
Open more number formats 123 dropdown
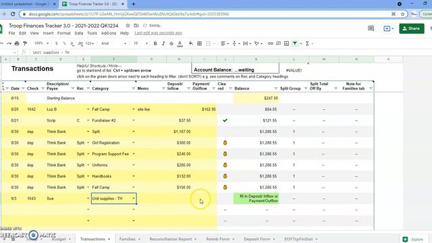pyautogui.click(x=90, y=43)
